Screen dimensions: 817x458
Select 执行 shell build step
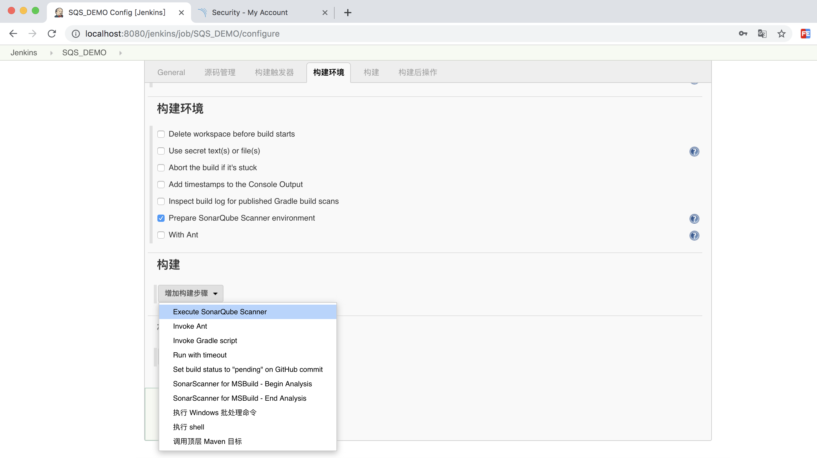coord(188,427)
